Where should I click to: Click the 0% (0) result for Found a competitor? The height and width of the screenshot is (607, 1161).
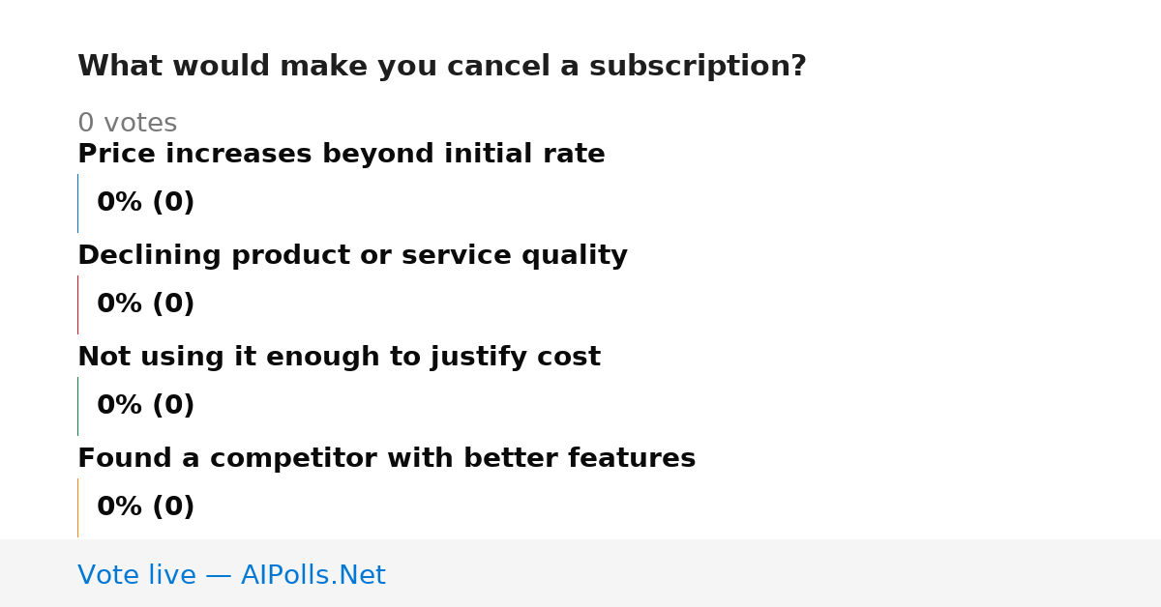[x=145, y=507]
